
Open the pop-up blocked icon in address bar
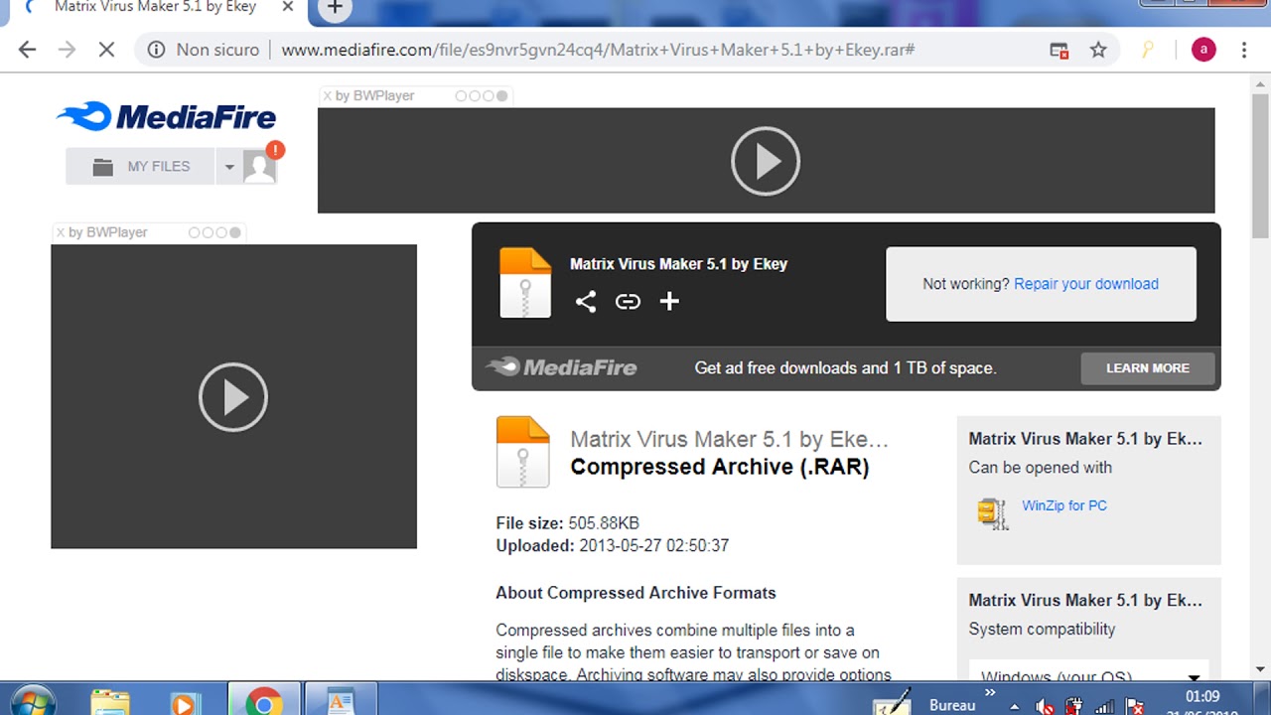[x=1059, y=50]
